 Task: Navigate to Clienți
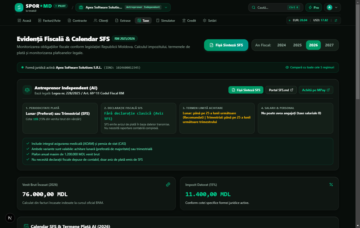pyautogui.click(x=101, y=20)
